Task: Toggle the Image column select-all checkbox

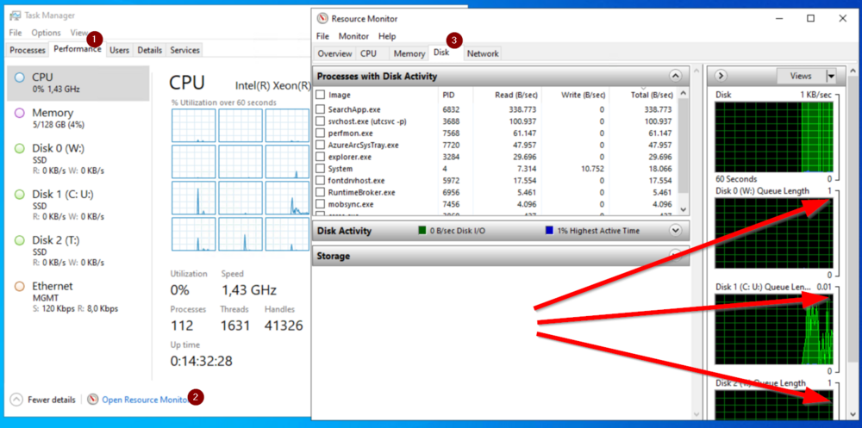Action: coord(321,95)
